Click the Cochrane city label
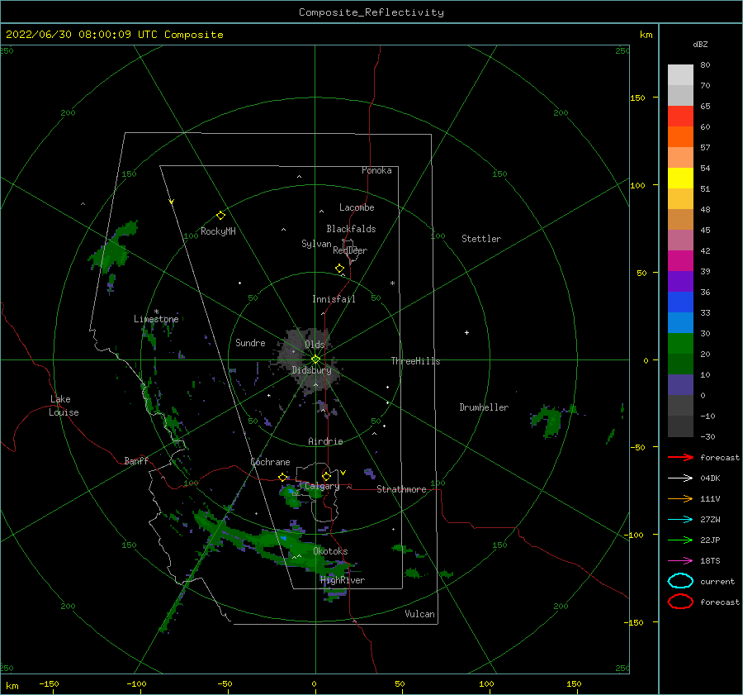 click(x=270, y=462)
